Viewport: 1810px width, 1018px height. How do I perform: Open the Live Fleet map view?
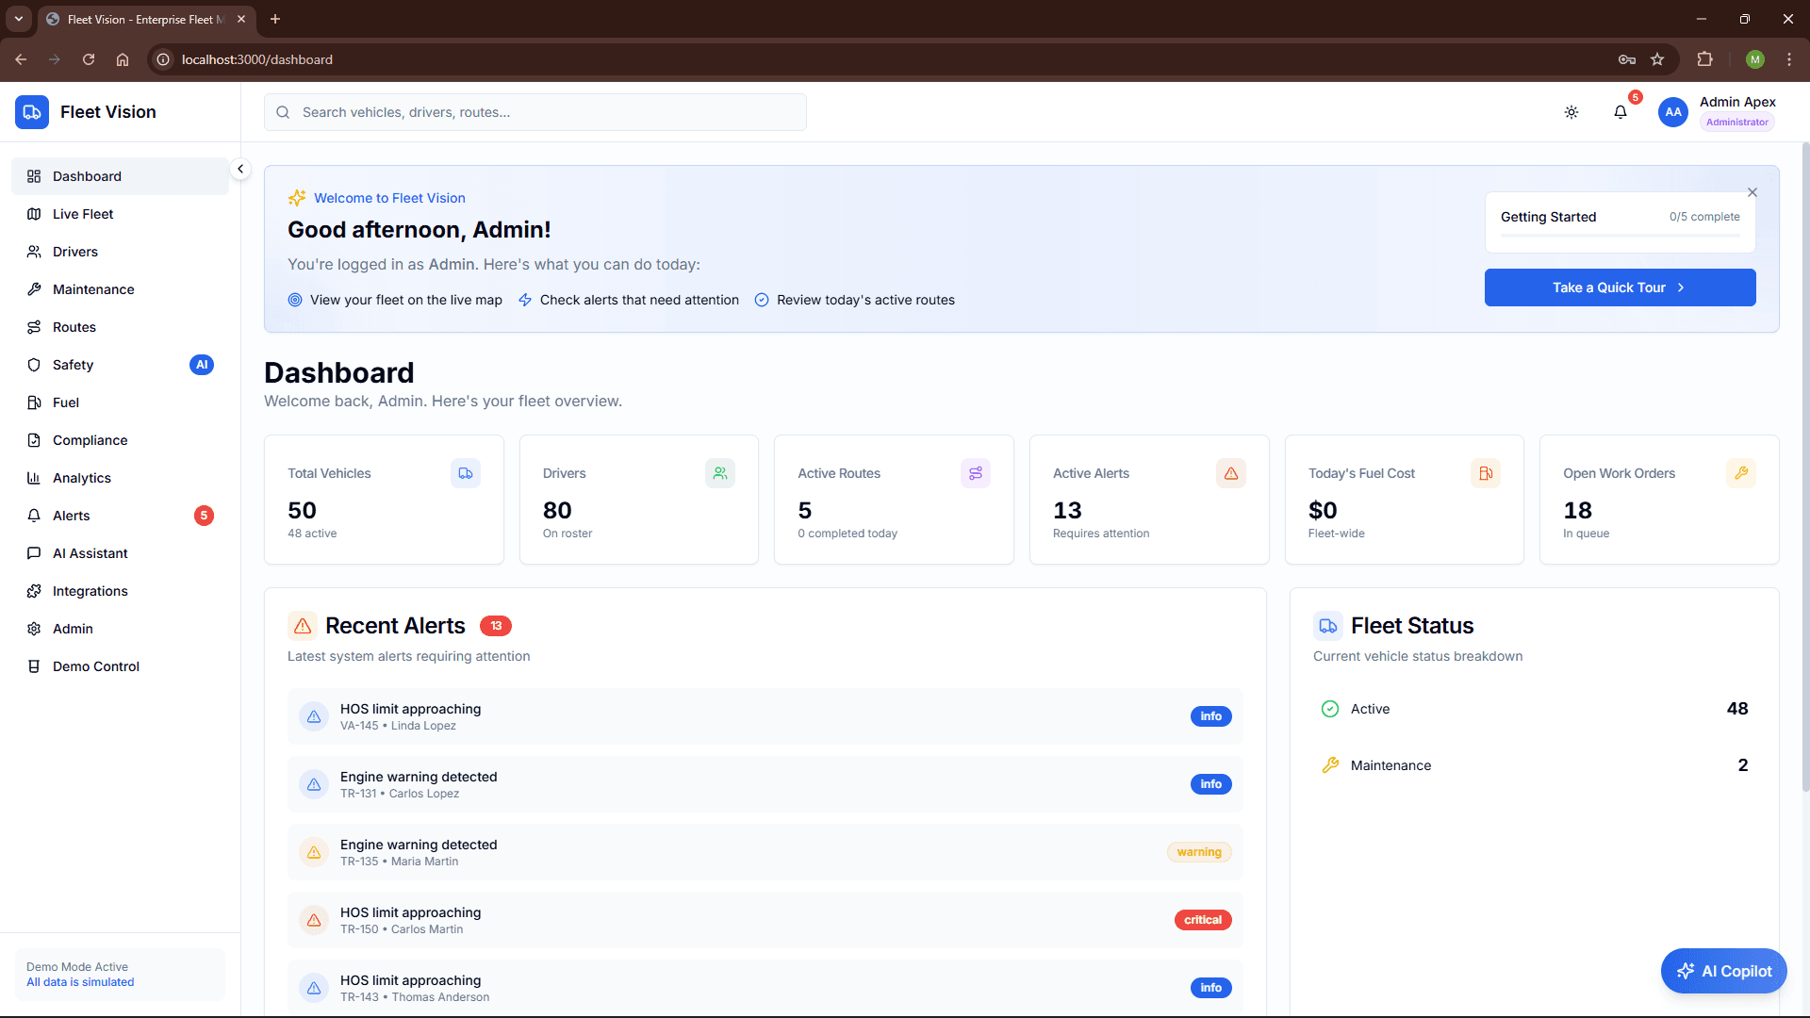coord(82,214)
